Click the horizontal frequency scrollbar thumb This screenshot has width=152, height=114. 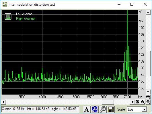(108, 102)
